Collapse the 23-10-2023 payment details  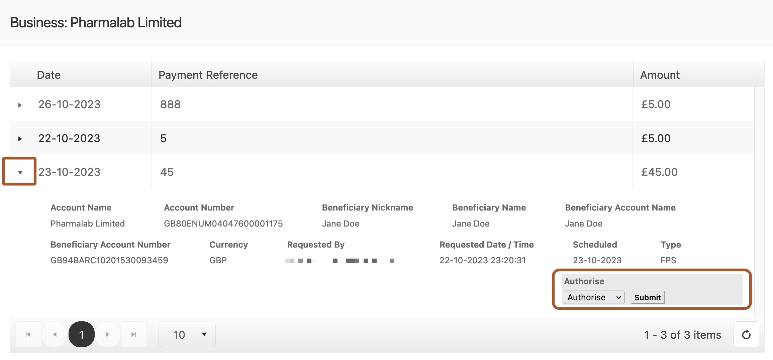pos(20,172)
